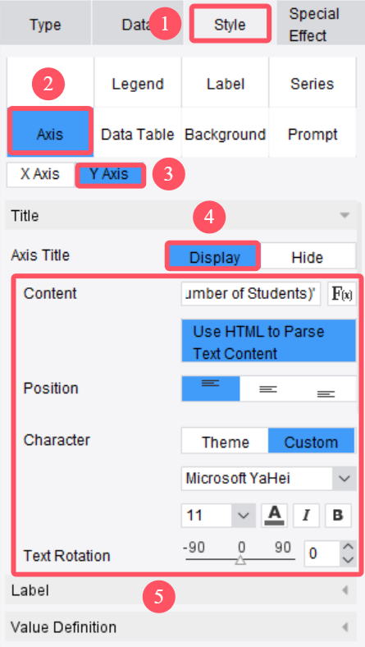Set Axis Title to Hide
Image resolution: width=365 pixels, height=647 pixels.
[x=308, y=257]
